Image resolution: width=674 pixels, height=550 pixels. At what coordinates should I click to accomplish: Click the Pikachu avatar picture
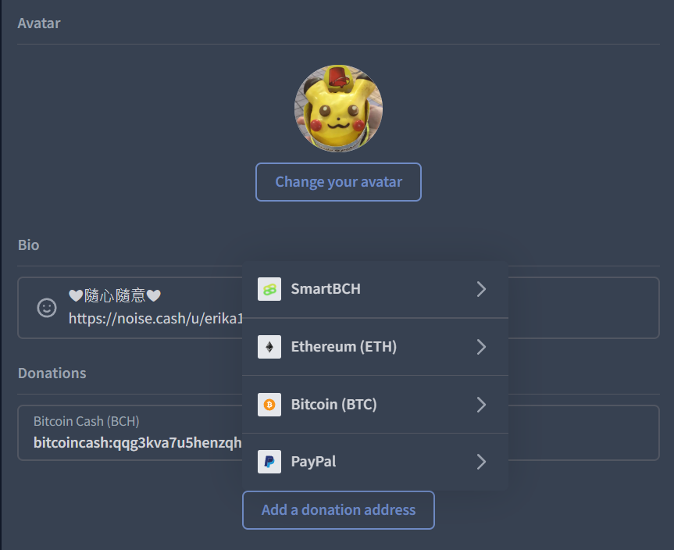click(338, 109)
